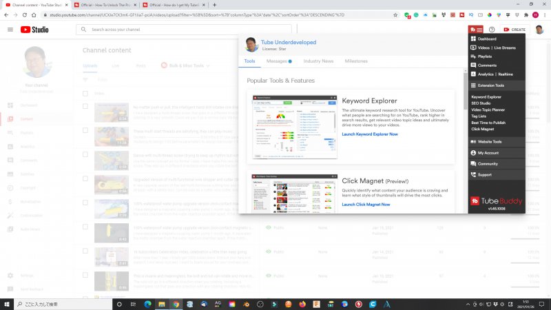This screenshot has height=310, width=551.
Task: Switch to the Industry News tab
Action: coord(319,61)
